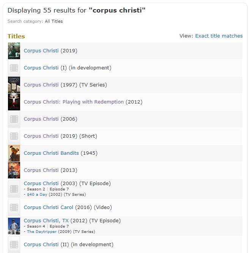This screenshot has width=250, height=253.
Task: Click film icon beside Corpus Christi Carol
Action: click(x=14, y=207)
